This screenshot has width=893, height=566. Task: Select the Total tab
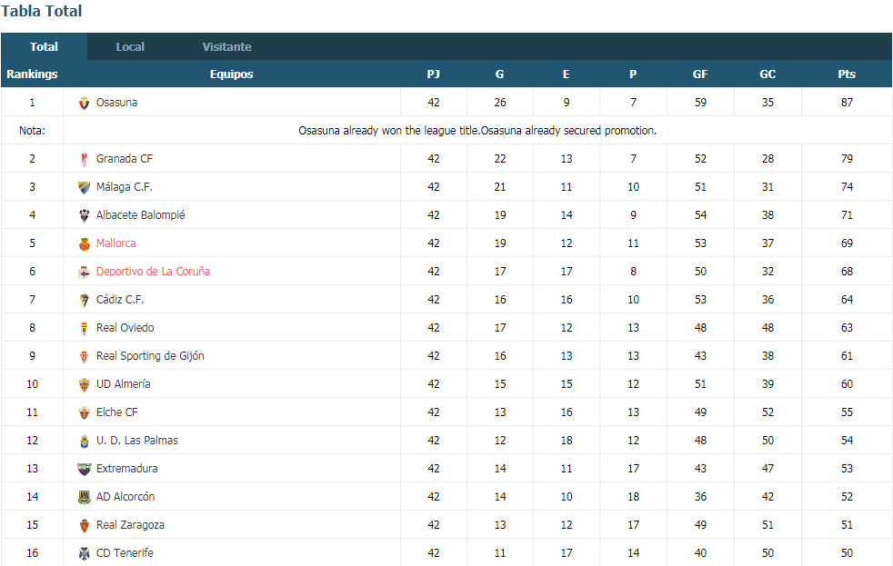pos(44,46)
